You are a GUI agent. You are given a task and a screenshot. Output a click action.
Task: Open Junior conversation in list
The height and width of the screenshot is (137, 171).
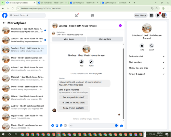(24, 40)
